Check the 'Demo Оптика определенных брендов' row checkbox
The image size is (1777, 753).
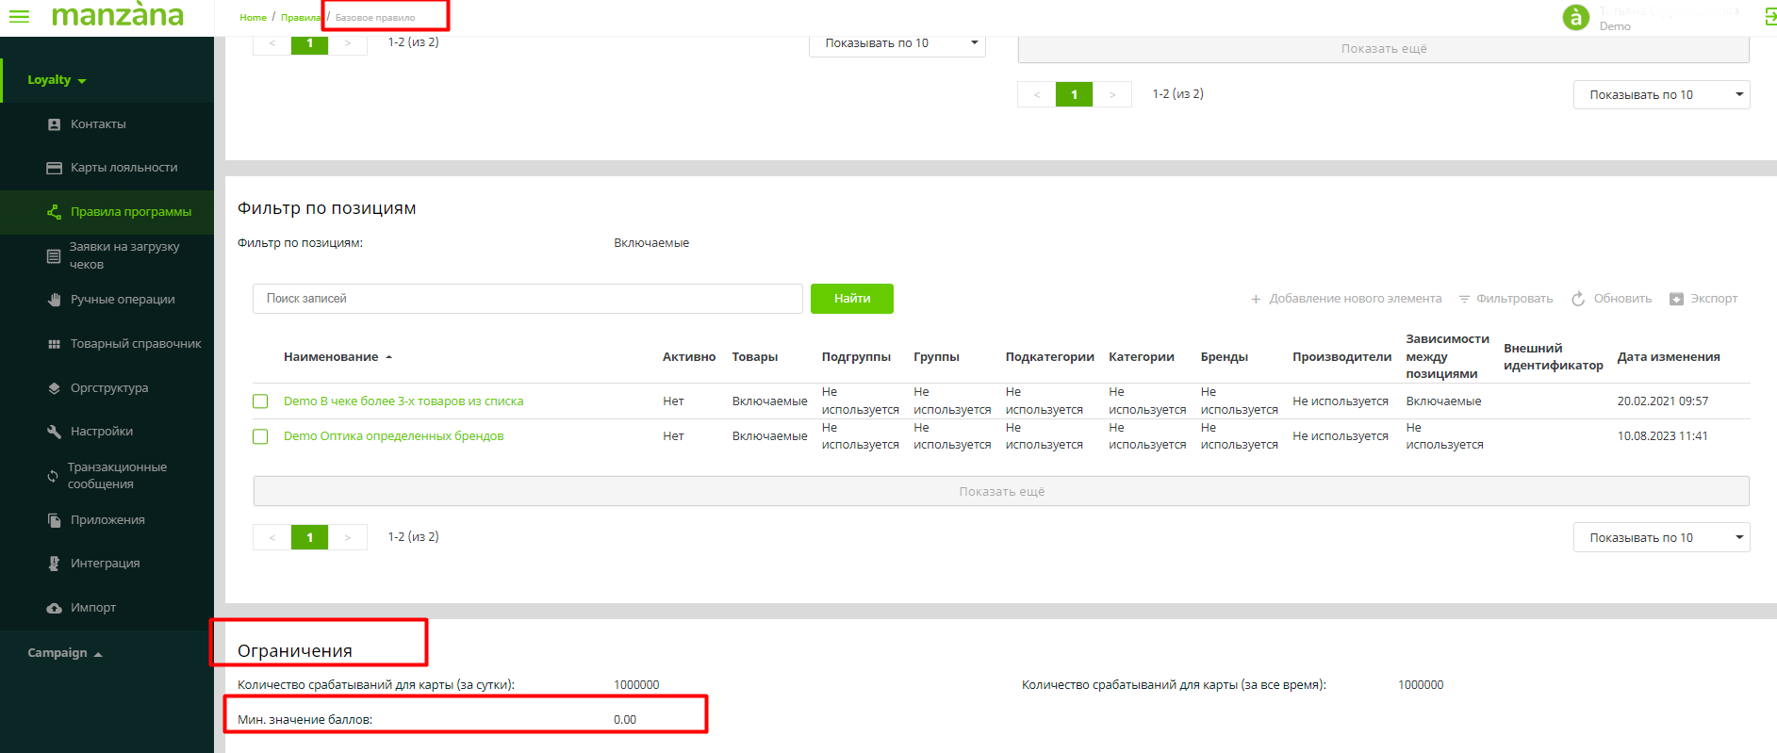click(x=260, y=436)
